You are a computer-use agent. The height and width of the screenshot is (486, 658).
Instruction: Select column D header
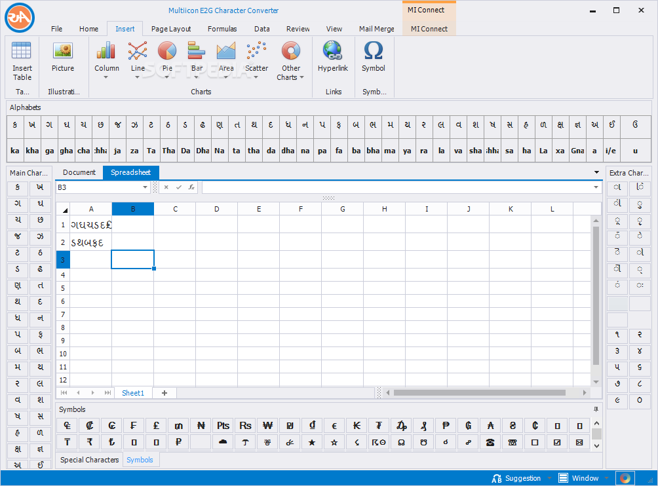click(216, 209)
